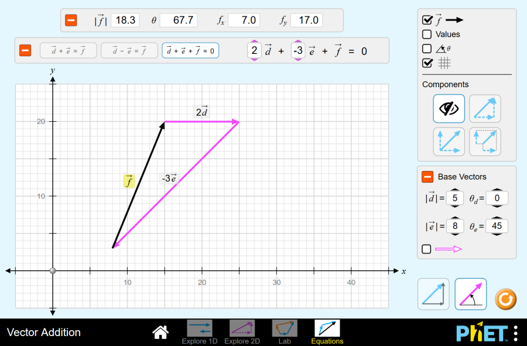The width and height of the screenshot is (527, 346).
Task: Disable the grid checkbox
Action: (x=427, y=63)
